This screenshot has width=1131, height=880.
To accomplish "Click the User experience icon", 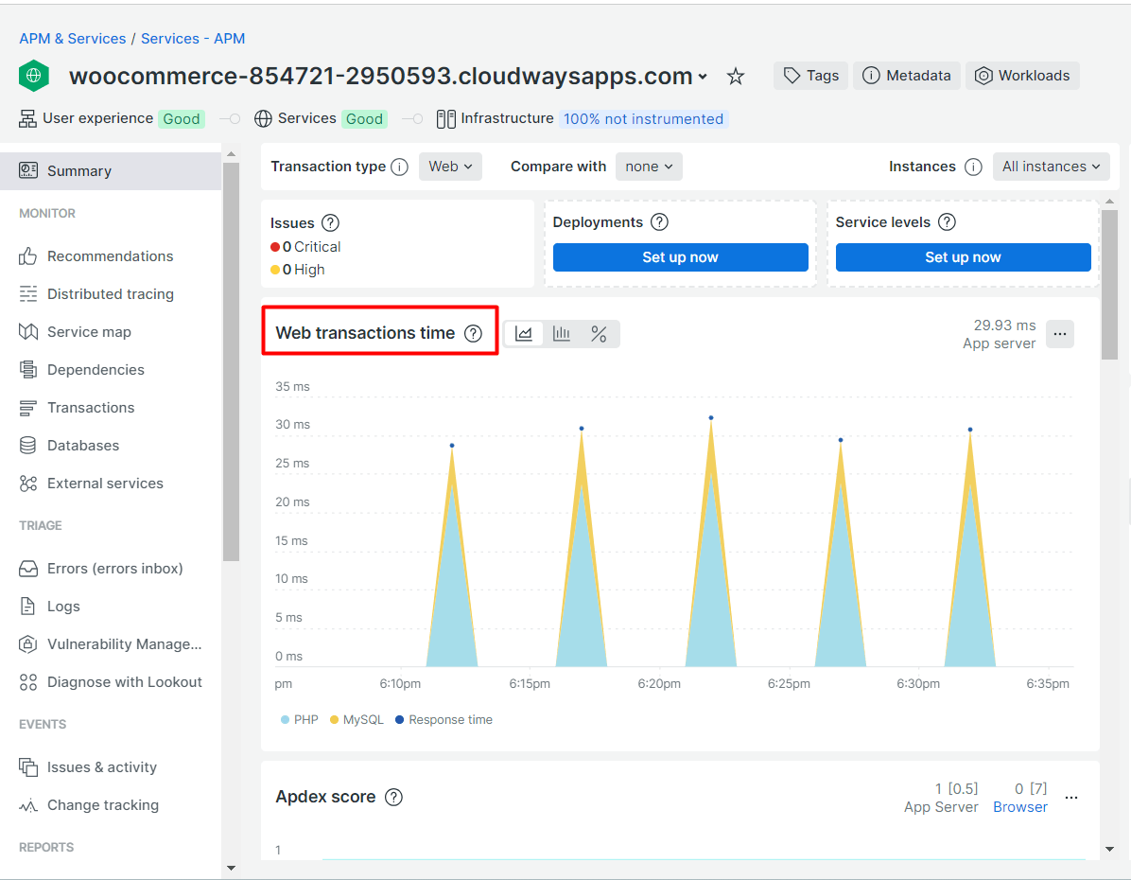I will coord(27,118).
